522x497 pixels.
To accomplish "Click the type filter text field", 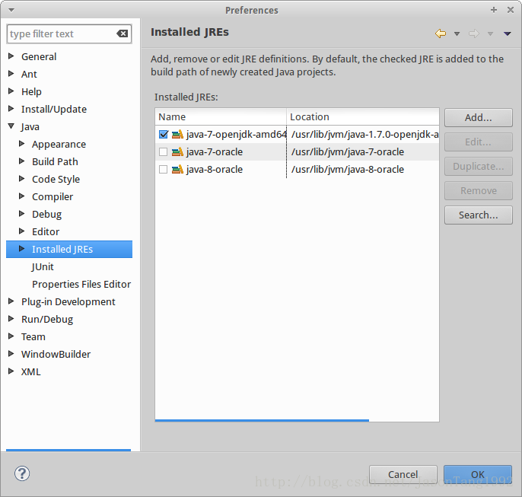I will tap(69, 33).
